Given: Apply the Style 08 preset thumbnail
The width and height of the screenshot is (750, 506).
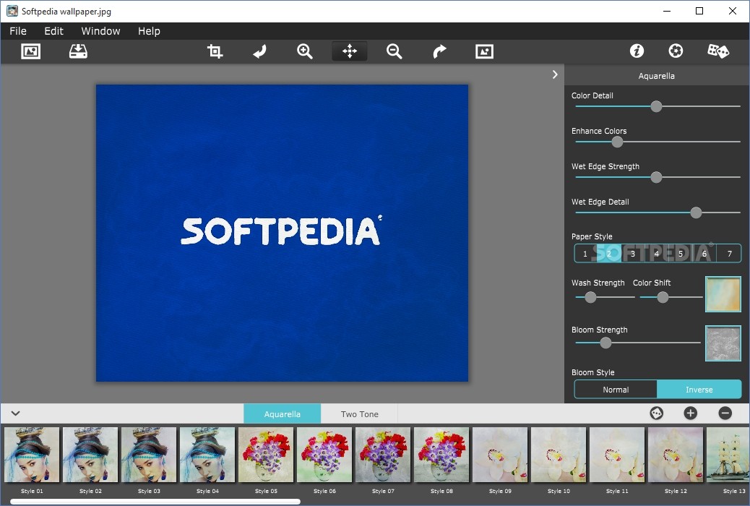Looking at the screenshot, I should pyautogui.click(x=441, y=455).
